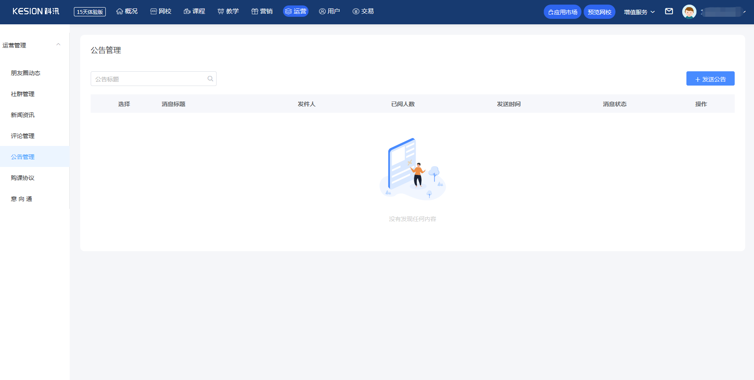754x380 pixels.
Task: Focus the 公告标题 search field
Action: pyautogui.click(x=154, y=78)
